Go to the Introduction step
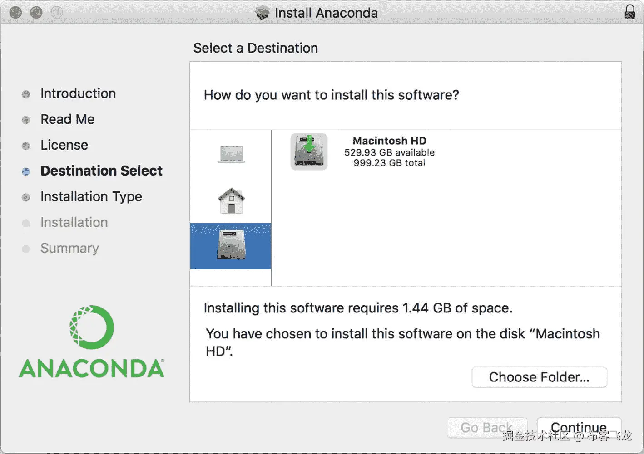 (78, 93)
